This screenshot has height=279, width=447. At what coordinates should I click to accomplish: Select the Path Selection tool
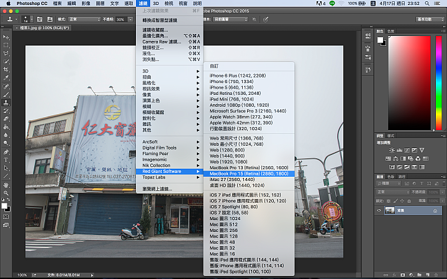[6, 168]
